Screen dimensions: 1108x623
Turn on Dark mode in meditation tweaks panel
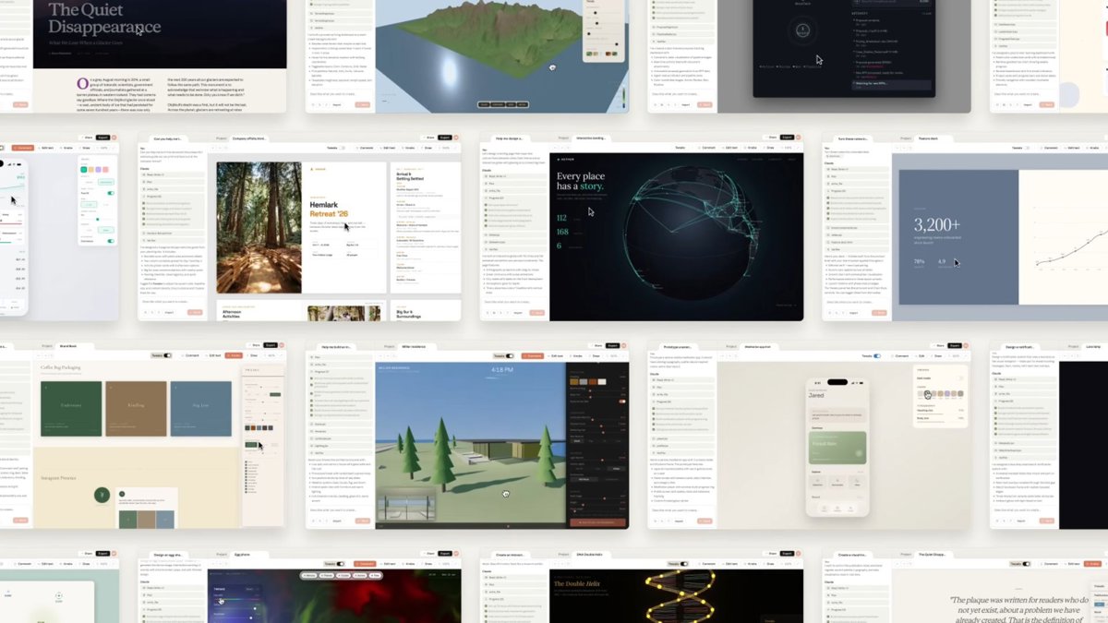[959, 378]
